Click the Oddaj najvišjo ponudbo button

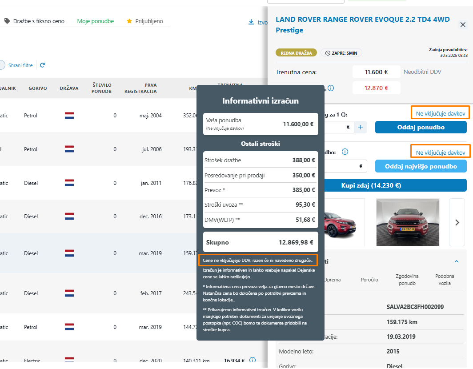click(x=421, y=166)
